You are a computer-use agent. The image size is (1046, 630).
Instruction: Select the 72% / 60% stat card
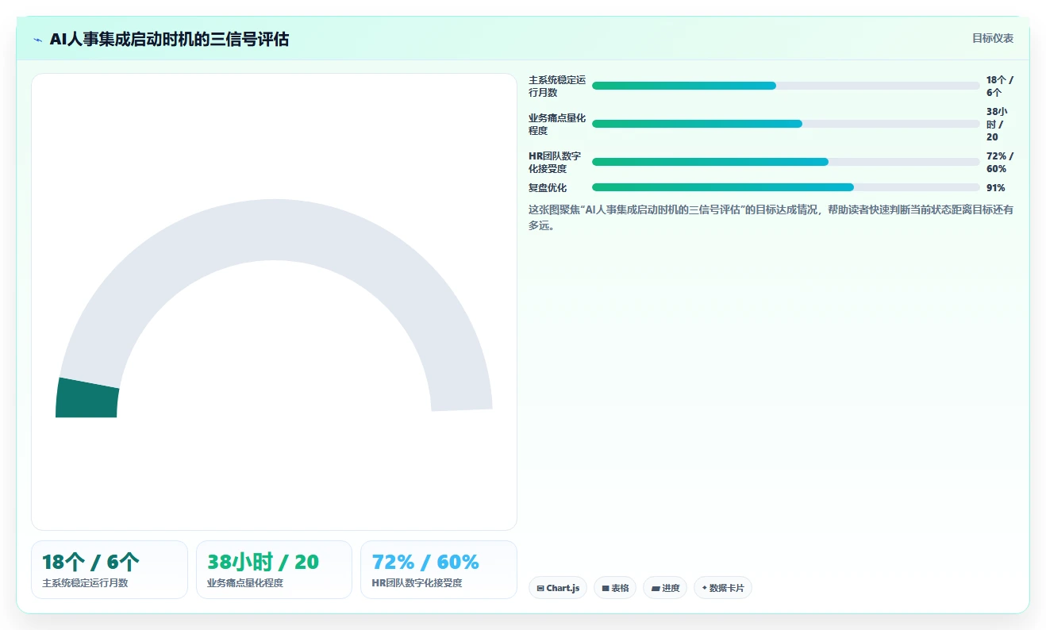[x=439, y=570]
